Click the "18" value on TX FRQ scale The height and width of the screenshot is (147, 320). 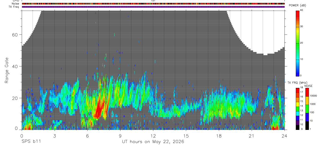click(x=301, y=88)
